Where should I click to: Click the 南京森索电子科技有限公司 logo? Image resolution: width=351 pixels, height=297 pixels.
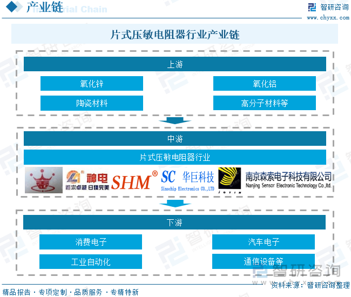coord(288,180)
